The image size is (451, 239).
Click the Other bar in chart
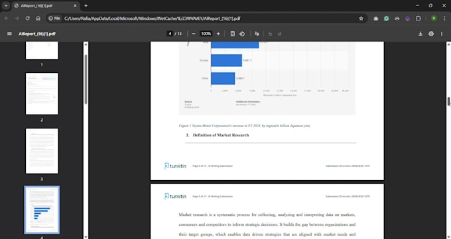tap(223, 78)
